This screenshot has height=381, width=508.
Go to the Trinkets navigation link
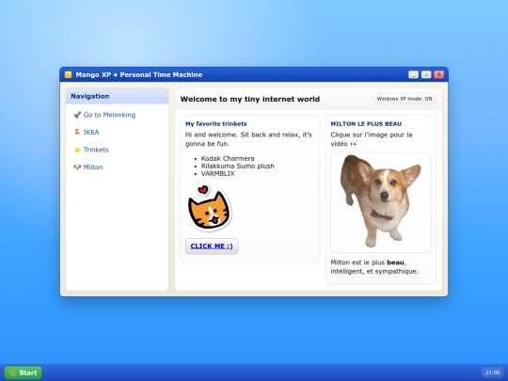[96, 150]
